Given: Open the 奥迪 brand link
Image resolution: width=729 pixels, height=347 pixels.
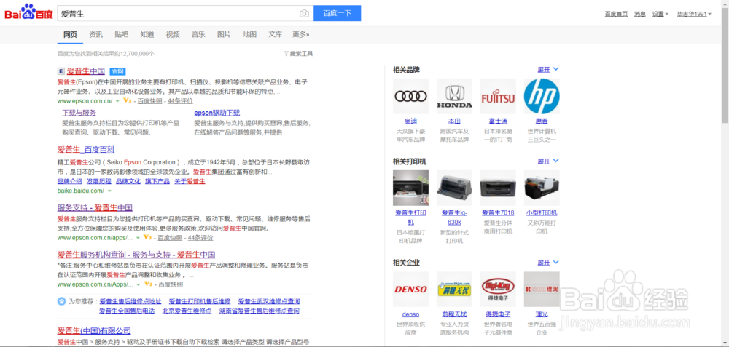Looking at the screenshot, I should coord(410,121).
